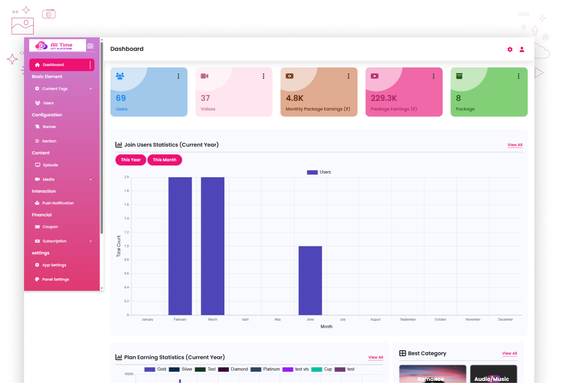The height and width of the screenshot is (383, 561).
Task: Click the users icon in the sidebar
Action: 37,103
